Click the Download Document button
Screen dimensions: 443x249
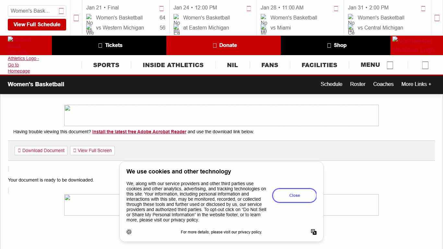click(41, 150)
